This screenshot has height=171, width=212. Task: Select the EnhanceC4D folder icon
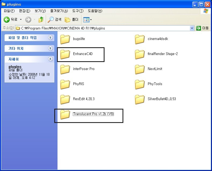pyautogui.click(x=65, y=54)
